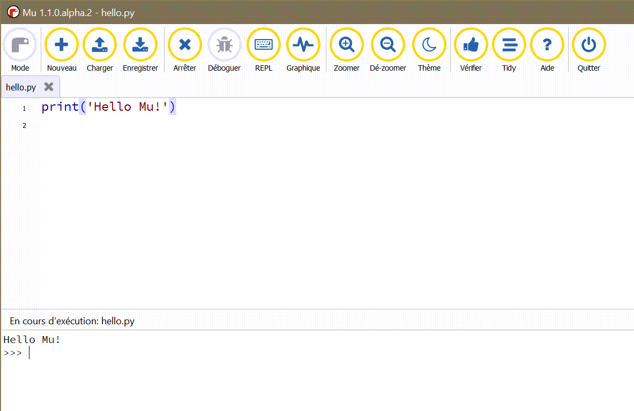
Task: Toggle the Thème moon icon
Action: (x=429, y=50)
